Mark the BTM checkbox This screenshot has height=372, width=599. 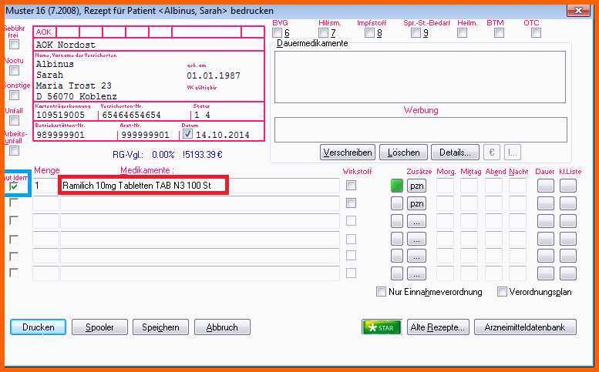(499, 33)
